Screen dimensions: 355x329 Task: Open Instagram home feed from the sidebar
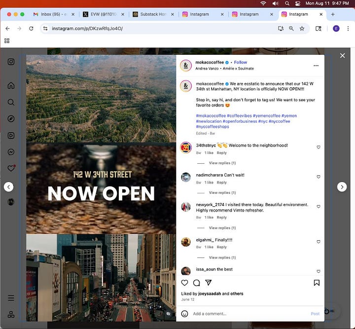click(x=11, y=85)
